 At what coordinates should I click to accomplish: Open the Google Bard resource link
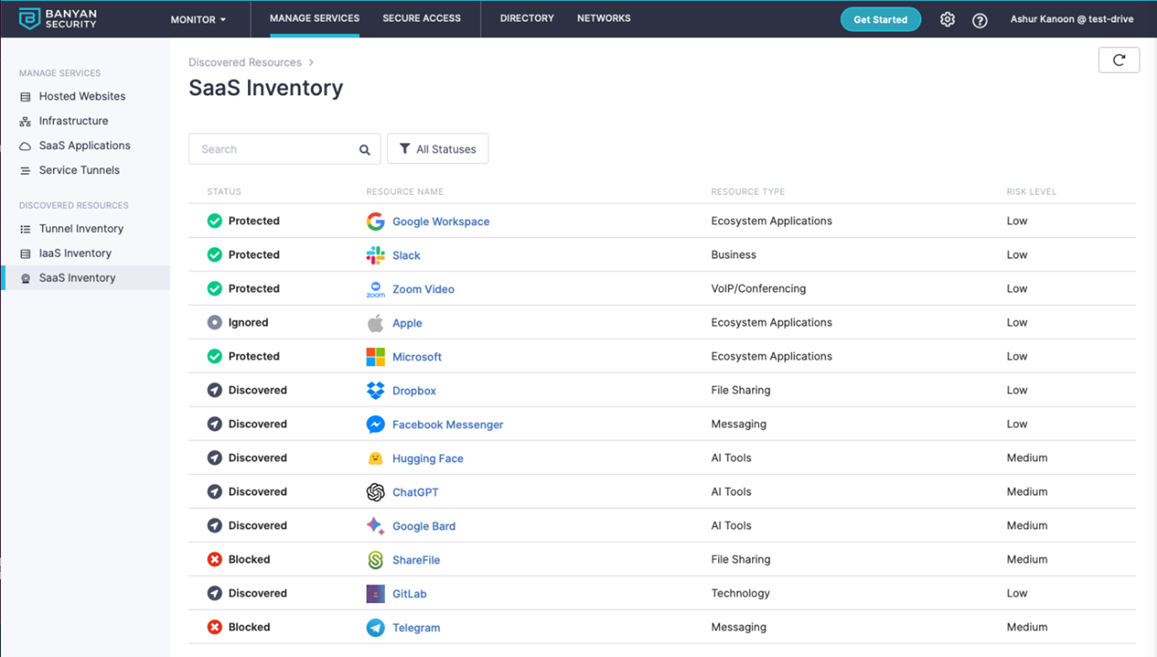click(x=423, y=526)
